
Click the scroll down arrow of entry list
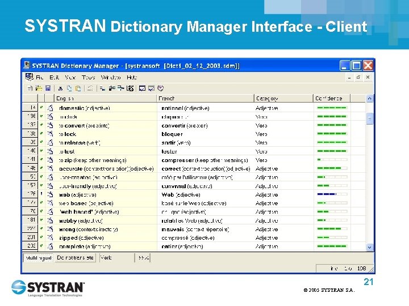tap(370, 248)
